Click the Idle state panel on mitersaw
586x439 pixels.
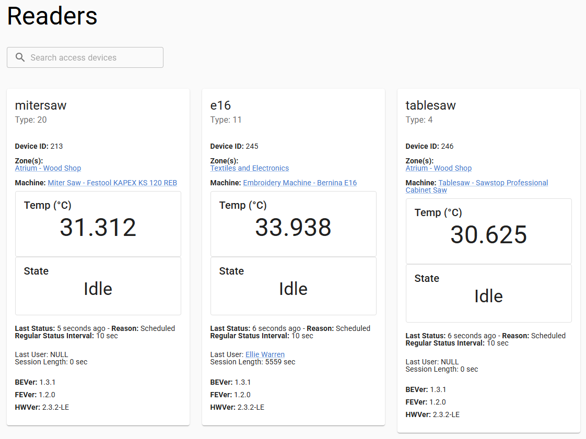(x=98, y=286)
